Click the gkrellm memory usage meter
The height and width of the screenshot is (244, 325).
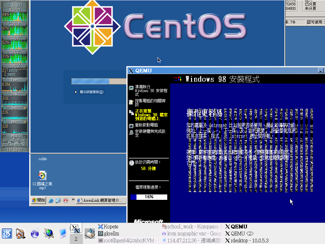point(15,140)
